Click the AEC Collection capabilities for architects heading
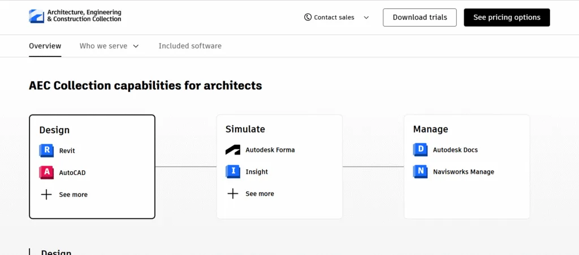This screenshot has height=255, width=579. point(145,86)
